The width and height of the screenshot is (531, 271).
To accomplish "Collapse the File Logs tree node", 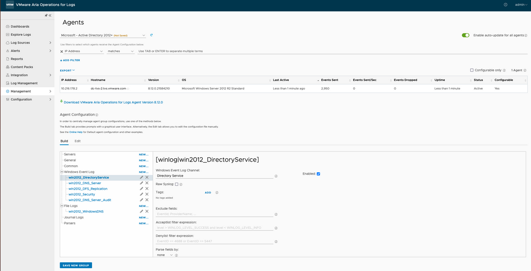I will pos(62,205).
